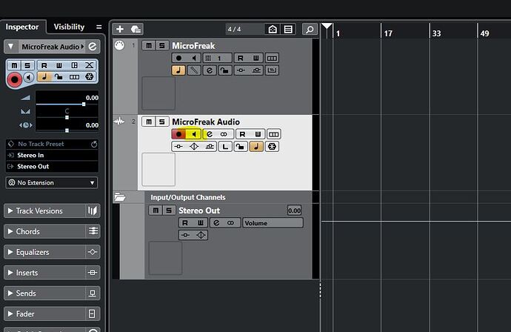This screenshot has width=511, height=332.
Task: Lock the MicroFreak MIDI track
Action: [225, 70]
